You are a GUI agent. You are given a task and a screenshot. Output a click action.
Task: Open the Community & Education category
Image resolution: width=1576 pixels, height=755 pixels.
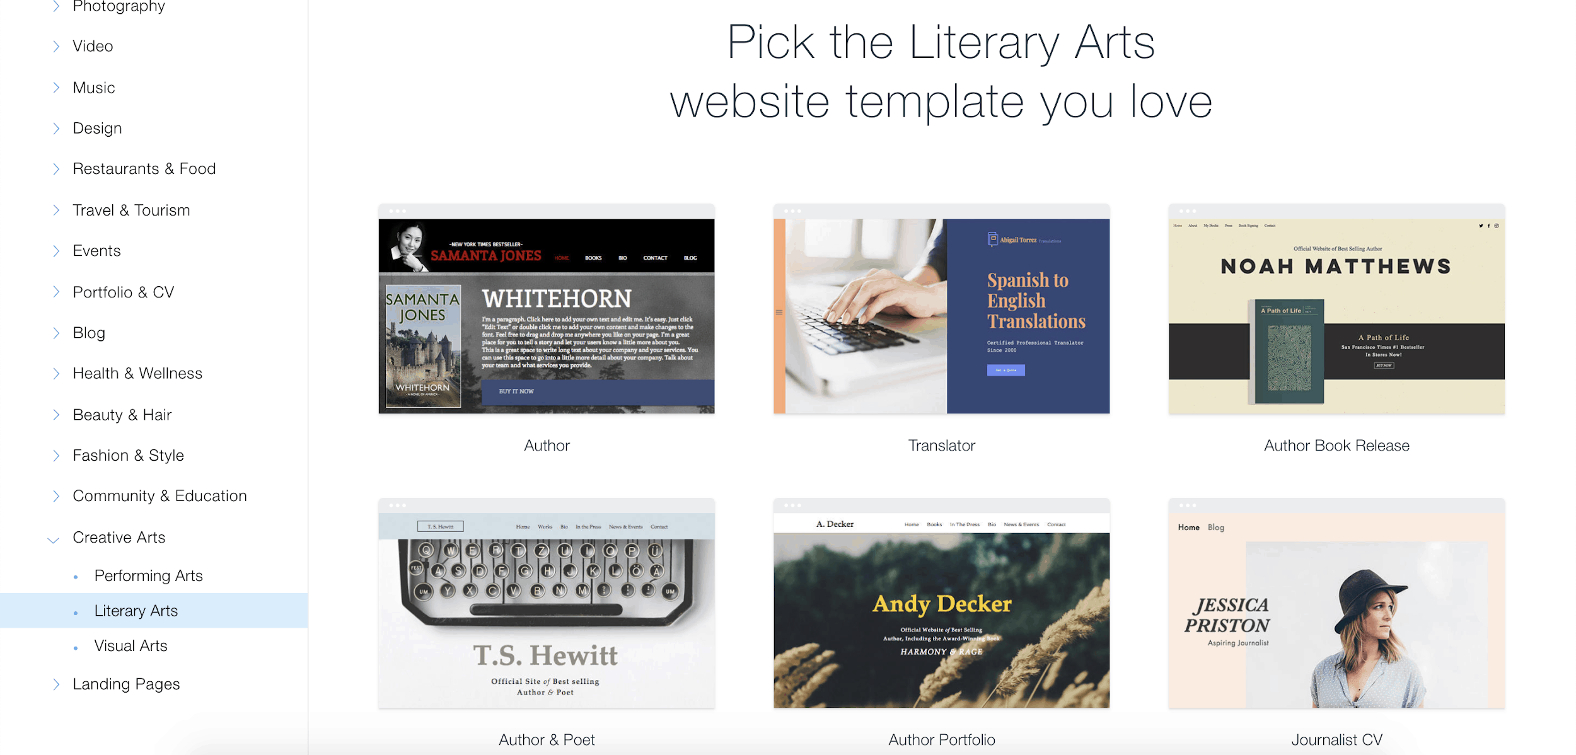point(160,495)
